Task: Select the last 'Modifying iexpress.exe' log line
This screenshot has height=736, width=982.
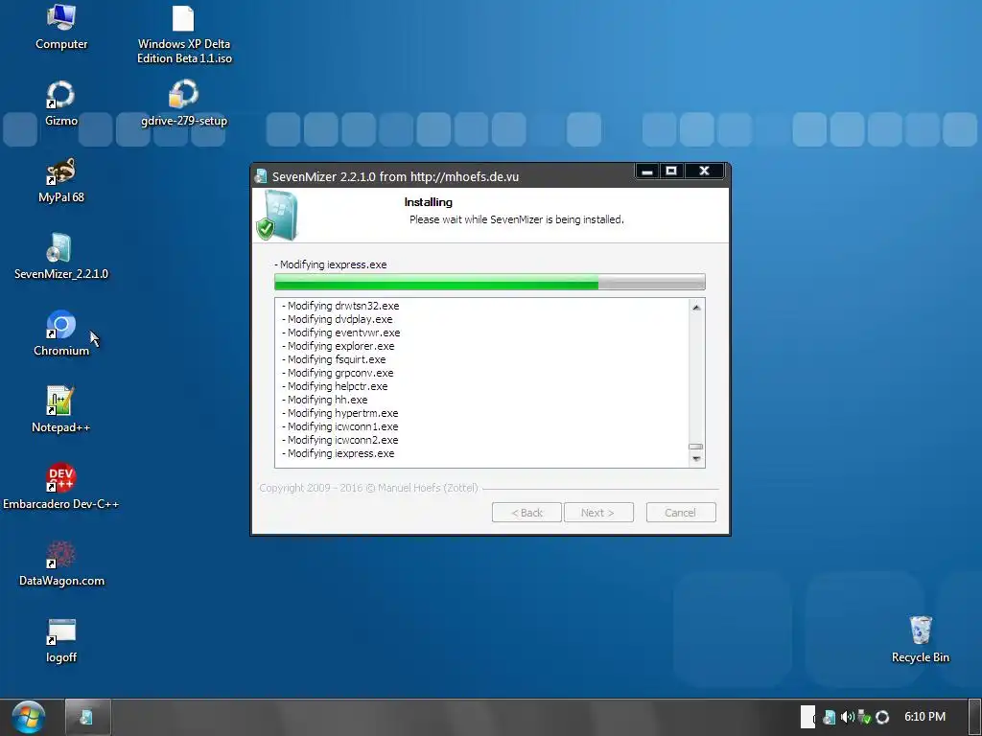Action: pos(339,453)
